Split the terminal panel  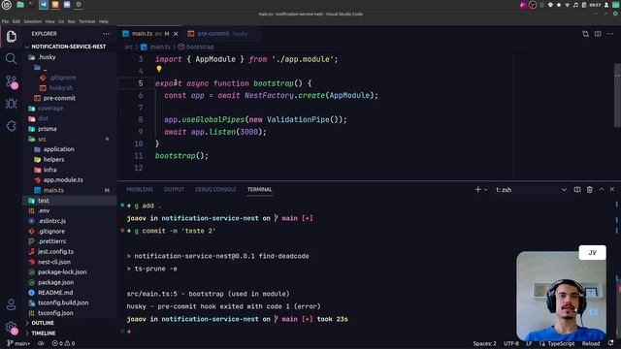577,190
